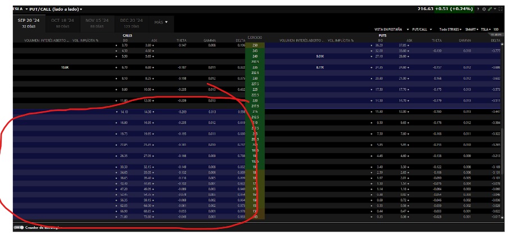Open the MÁS expirations dropdown
508x235 pixels.
click(161, 22)
